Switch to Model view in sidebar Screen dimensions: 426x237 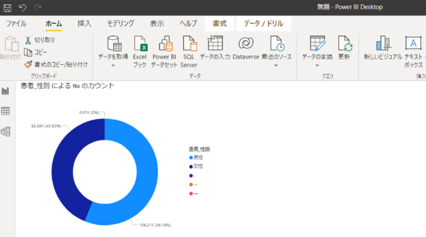point(5,132)
